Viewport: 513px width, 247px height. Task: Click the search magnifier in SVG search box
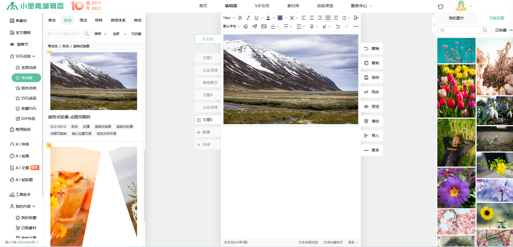pyautogui.click(x=86, y=34)
